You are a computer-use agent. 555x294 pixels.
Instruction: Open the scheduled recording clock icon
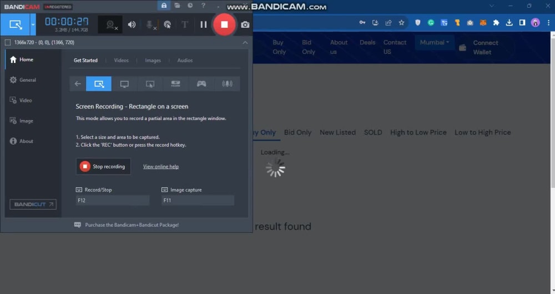click(x=190, y=6)
